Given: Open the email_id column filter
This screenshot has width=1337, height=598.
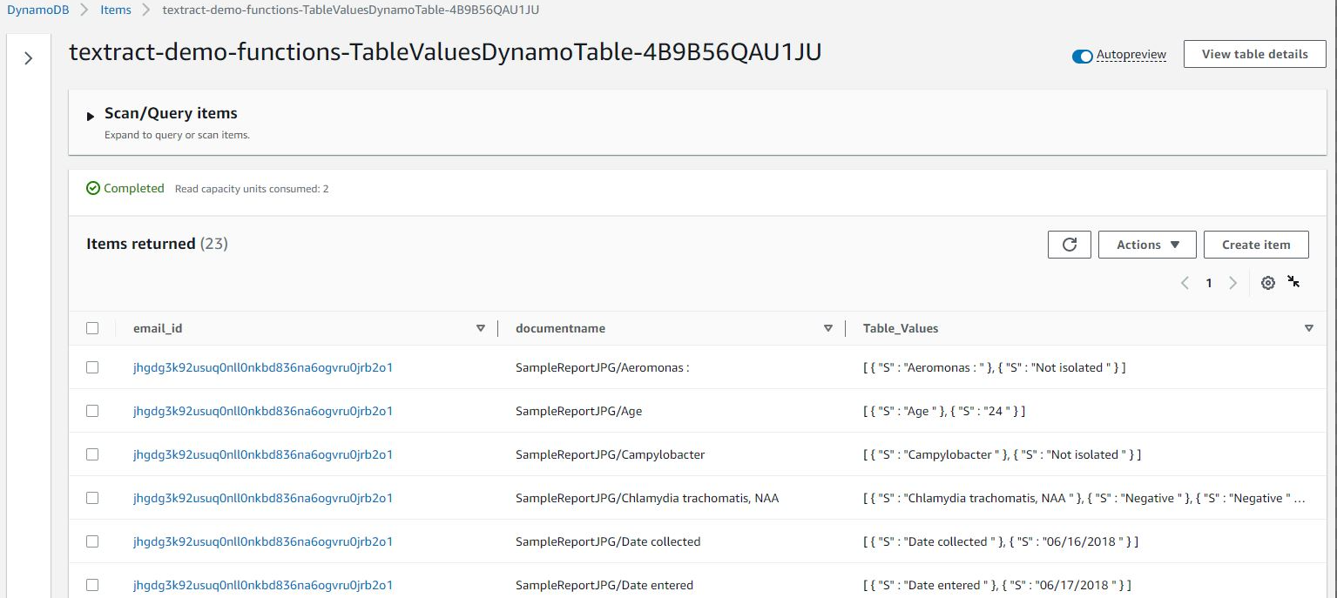Looking at the screenshot, I should (x=481, y=328).
